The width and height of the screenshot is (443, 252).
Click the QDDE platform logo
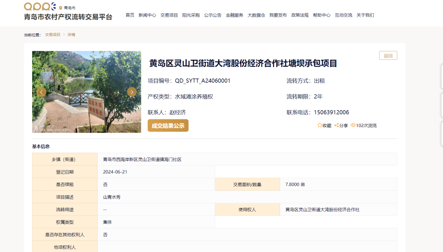click(40, 7)
